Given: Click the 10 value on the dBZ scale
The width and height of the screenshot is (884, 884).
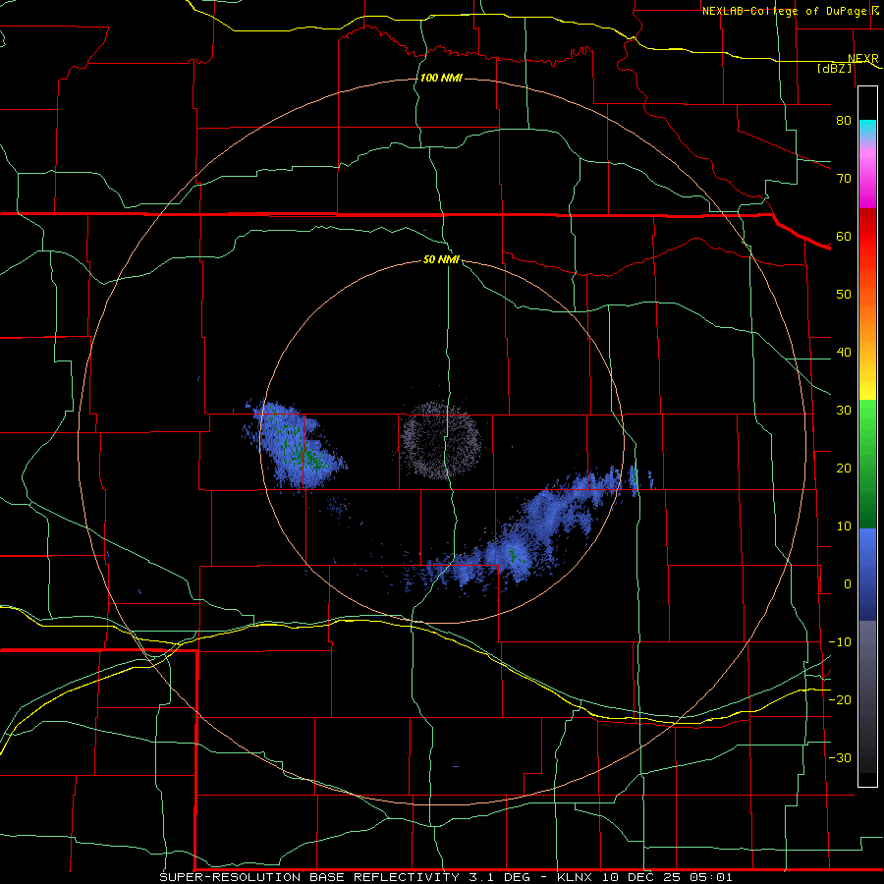Looking at the screenshot, I should pos(844,526).
